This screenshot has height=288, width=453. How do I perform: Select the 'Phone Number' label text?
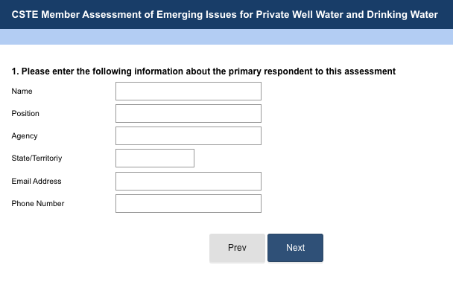coord(38,203)
